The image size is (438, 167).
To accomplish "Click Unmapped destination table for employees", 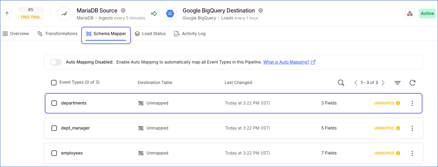I will tap(153, 153).
